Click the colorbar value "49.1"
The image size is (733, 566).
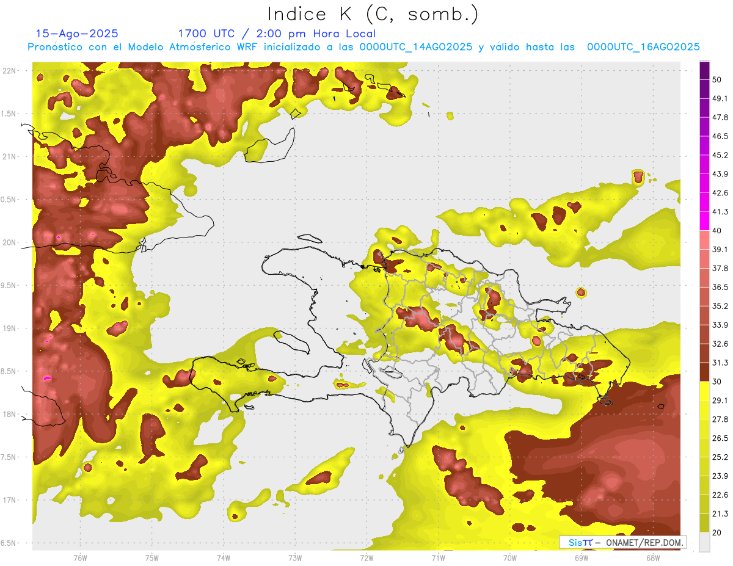720,98
